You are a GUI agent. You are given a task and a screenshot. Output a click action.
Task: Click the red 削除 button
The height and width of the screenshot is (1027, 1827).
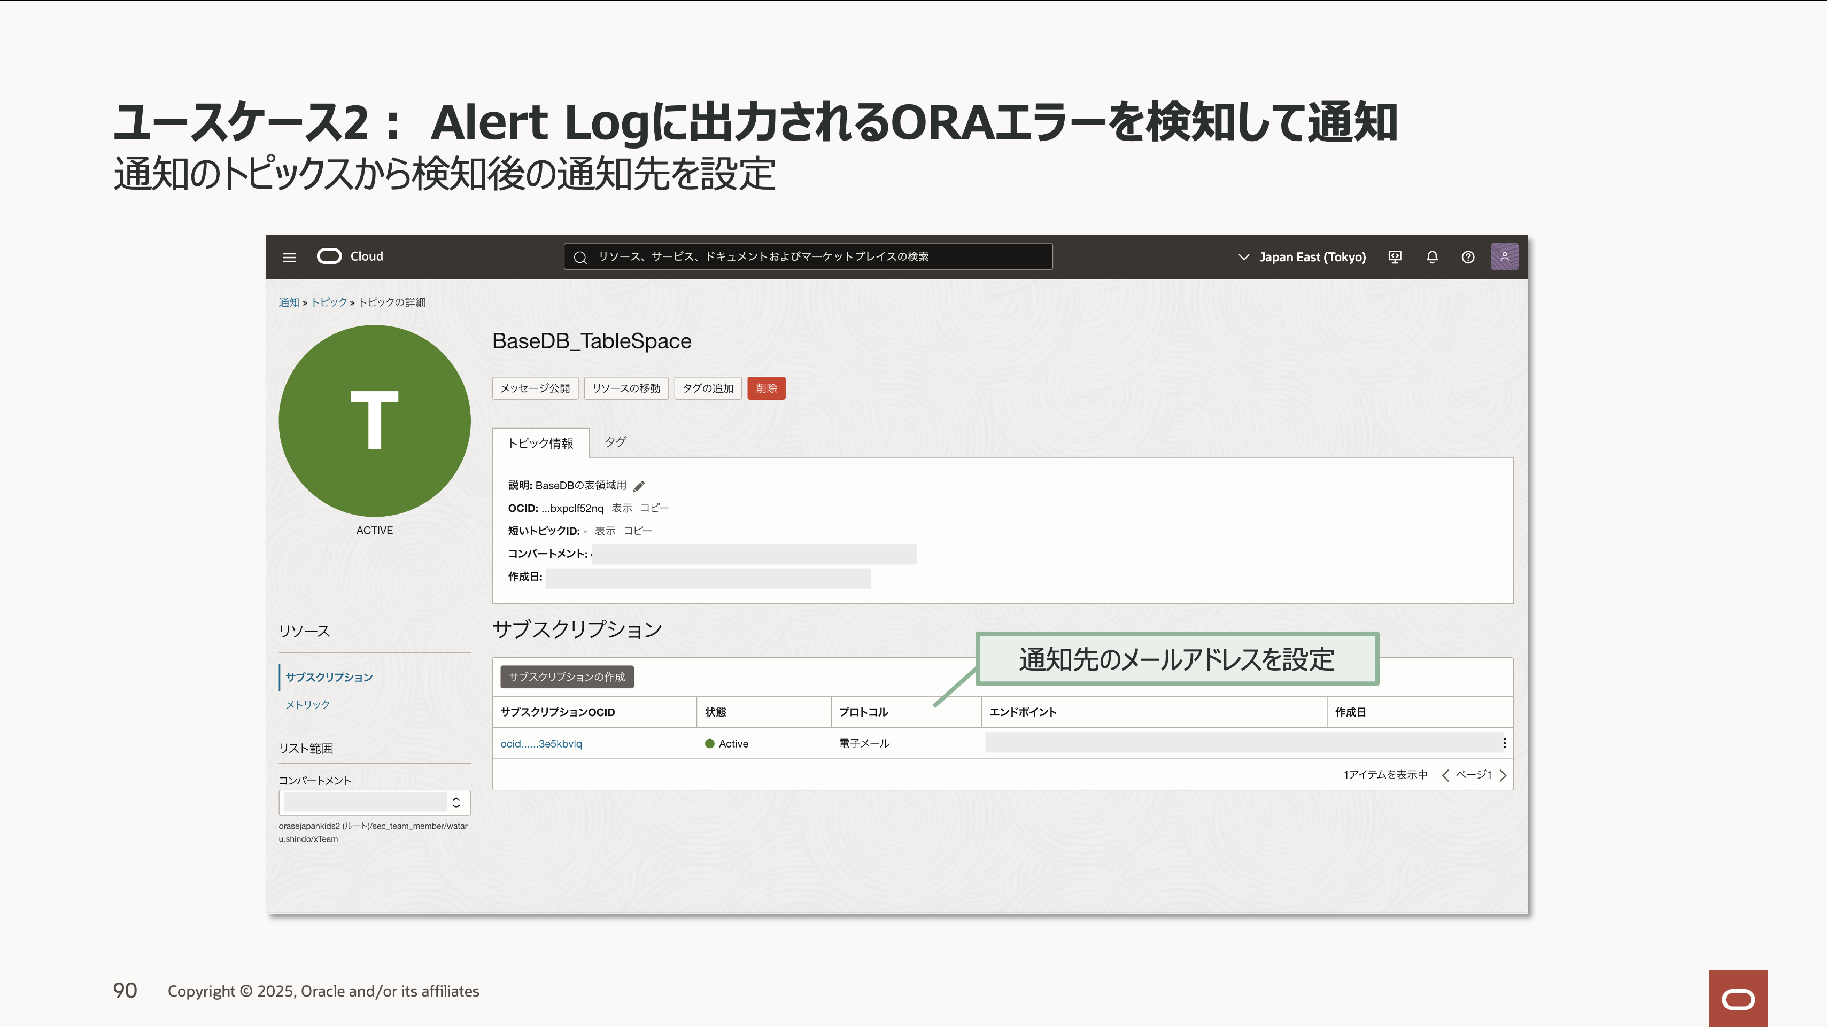(x=766, y=388)
